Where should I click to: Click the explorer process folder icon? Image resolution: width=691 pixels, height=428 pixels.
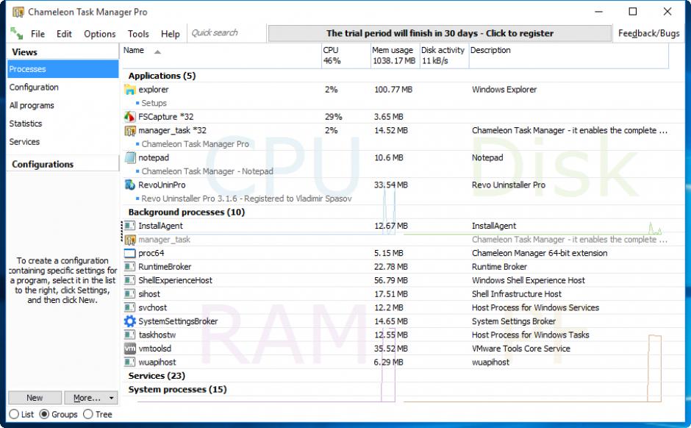click(x=129, y=90)
